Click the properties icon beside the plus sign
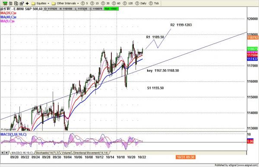259x167 pixels. (22, 3)
